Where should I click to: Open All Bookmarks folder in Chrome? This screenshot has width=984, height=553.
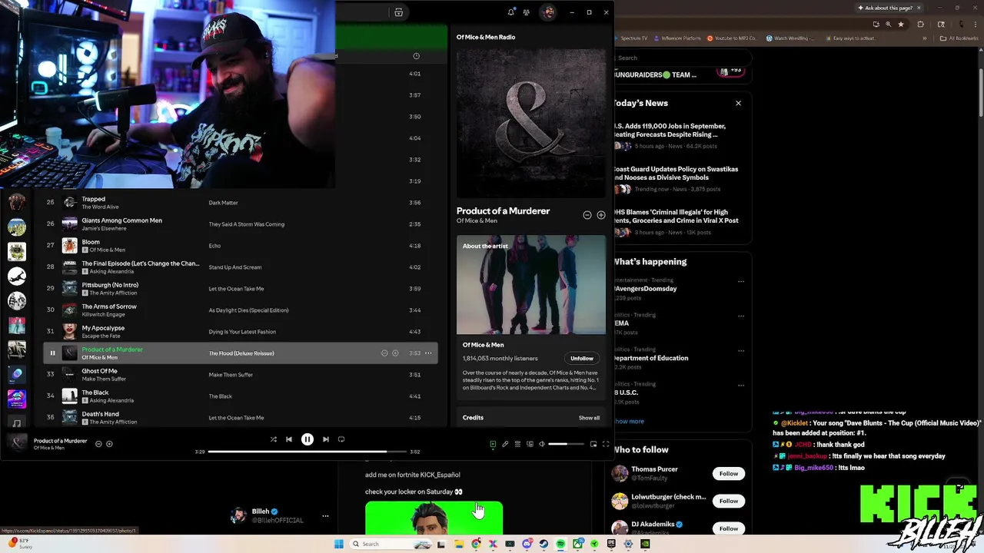[960, 38]
